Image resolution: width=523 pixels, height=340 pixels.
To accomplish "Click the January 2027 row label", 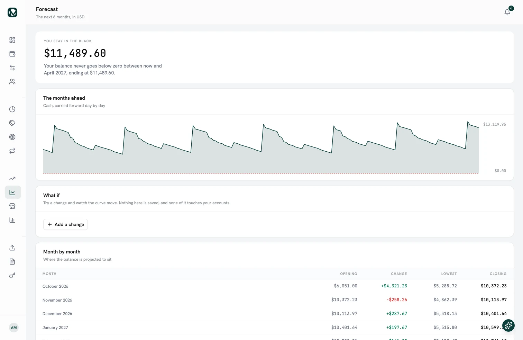I will coord(55,328).
